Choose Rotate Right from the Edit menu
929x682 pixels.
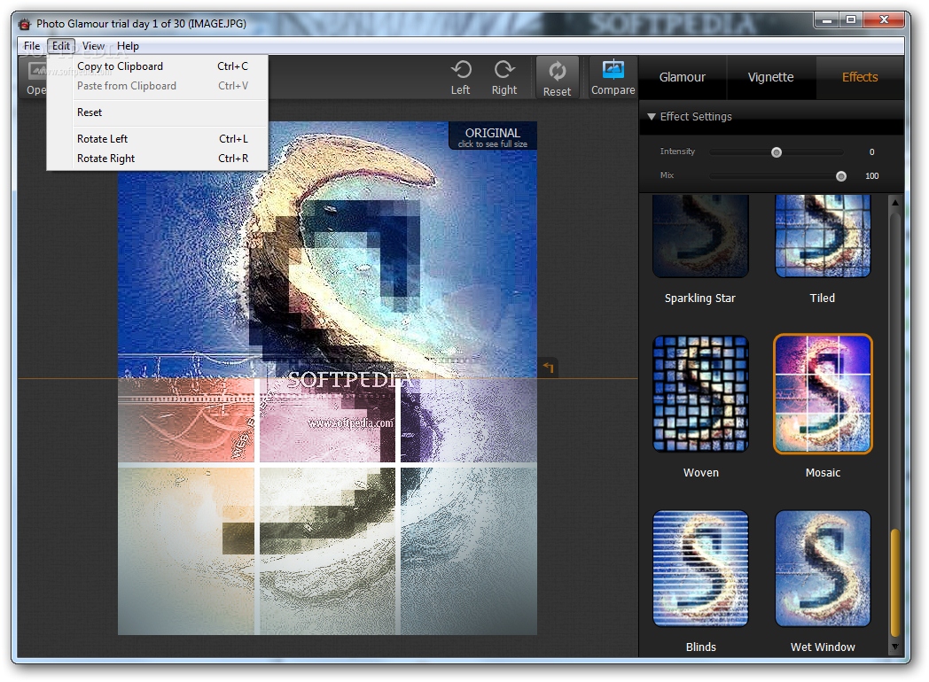pos(158,159)
